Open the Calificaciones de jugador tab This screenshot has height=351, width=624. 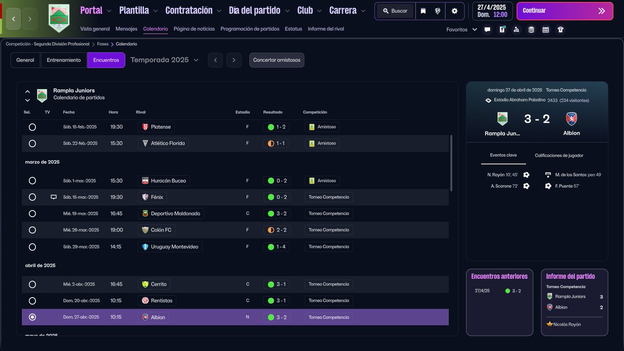tap(559, 155)
